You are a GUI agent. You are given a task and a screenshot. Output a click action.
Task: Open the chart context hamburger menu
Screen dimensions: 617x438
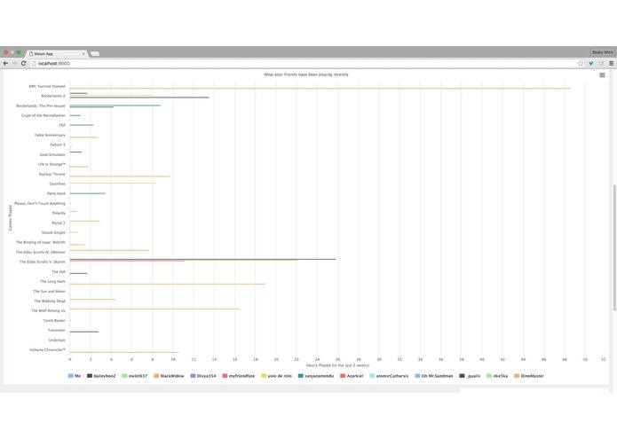tap(602, 75)
